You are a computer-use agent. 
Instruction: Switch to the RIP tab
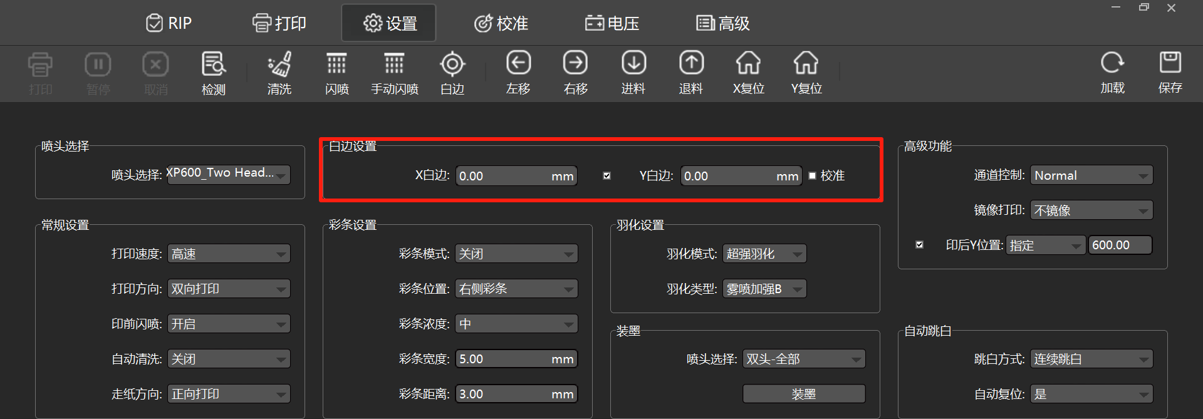[x=169, y=23]
